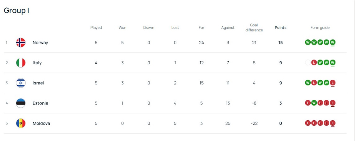Click Estonia's green win form badge
Viewport: 355px width, 141px height.
tap(314, 103)
